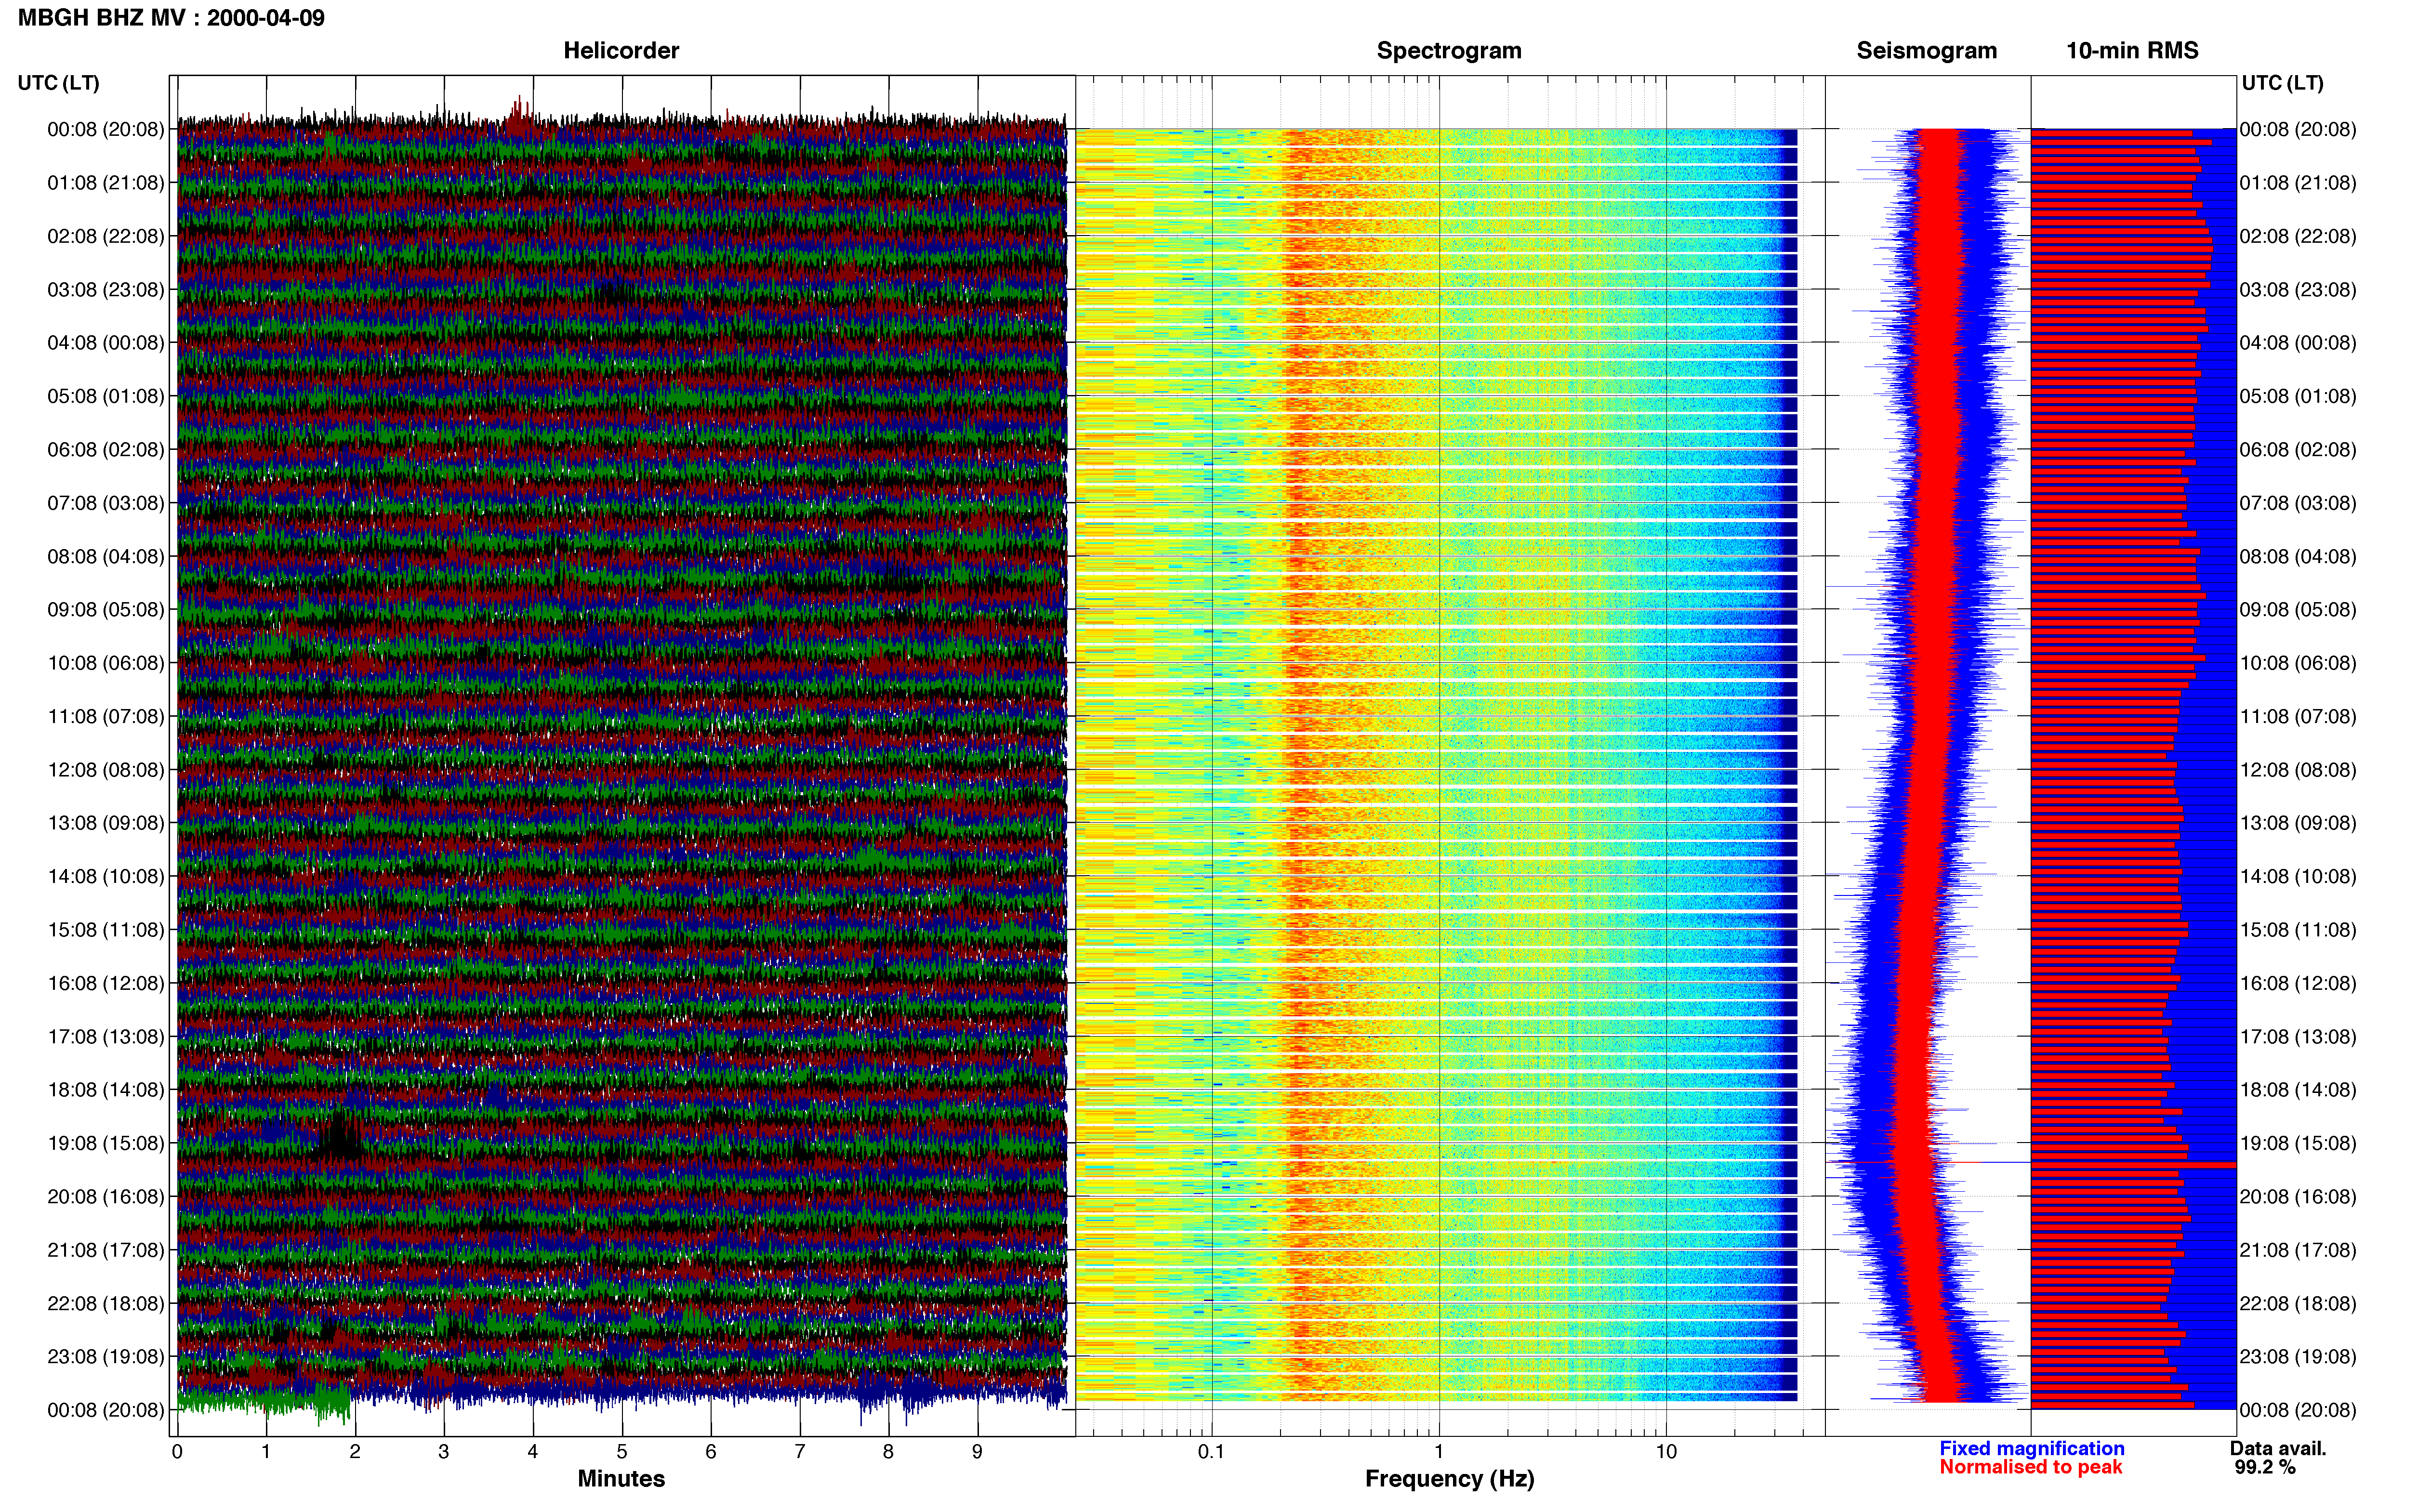Click the Data avail. label

click(x=2278, y=1448)
